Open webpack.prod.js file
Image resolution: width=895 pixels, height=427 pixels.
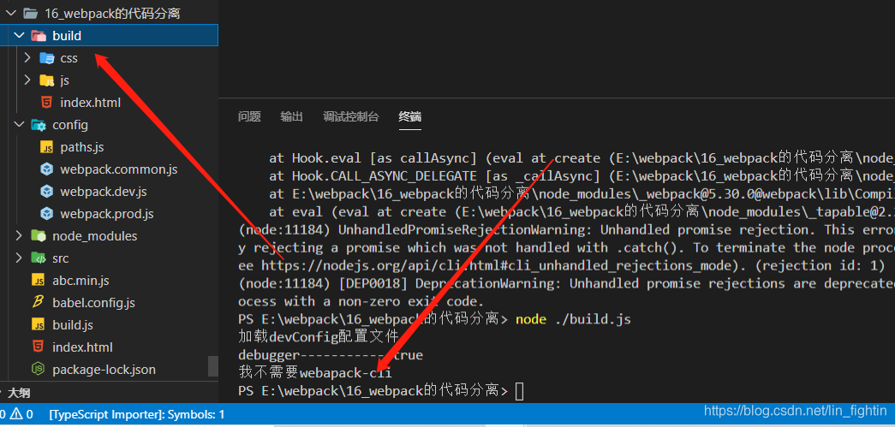pos(109,213)
